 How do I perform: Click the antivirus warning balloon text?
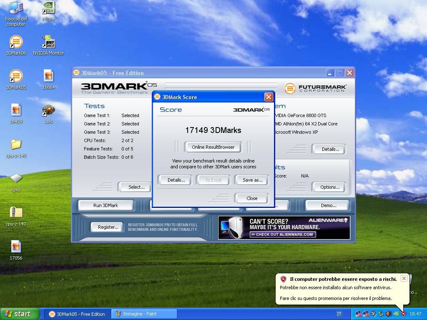(336, 287)
